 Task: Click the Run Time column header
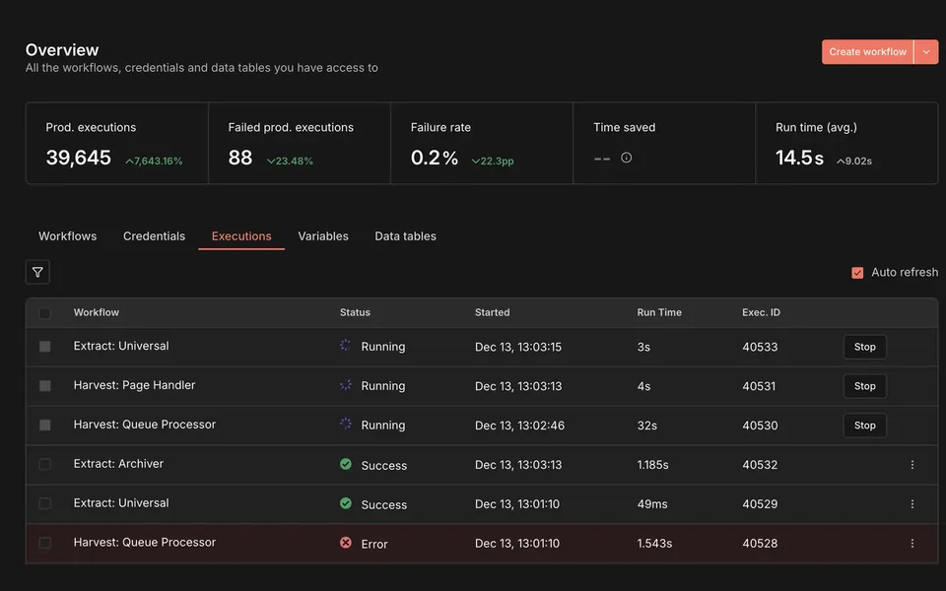coord(659,312)
